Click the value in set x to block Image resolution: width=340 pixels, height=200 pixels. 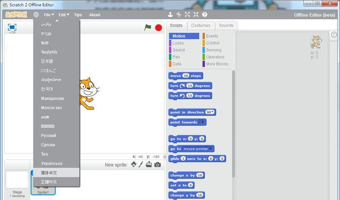pyautogui.click(x=190, y=185)
